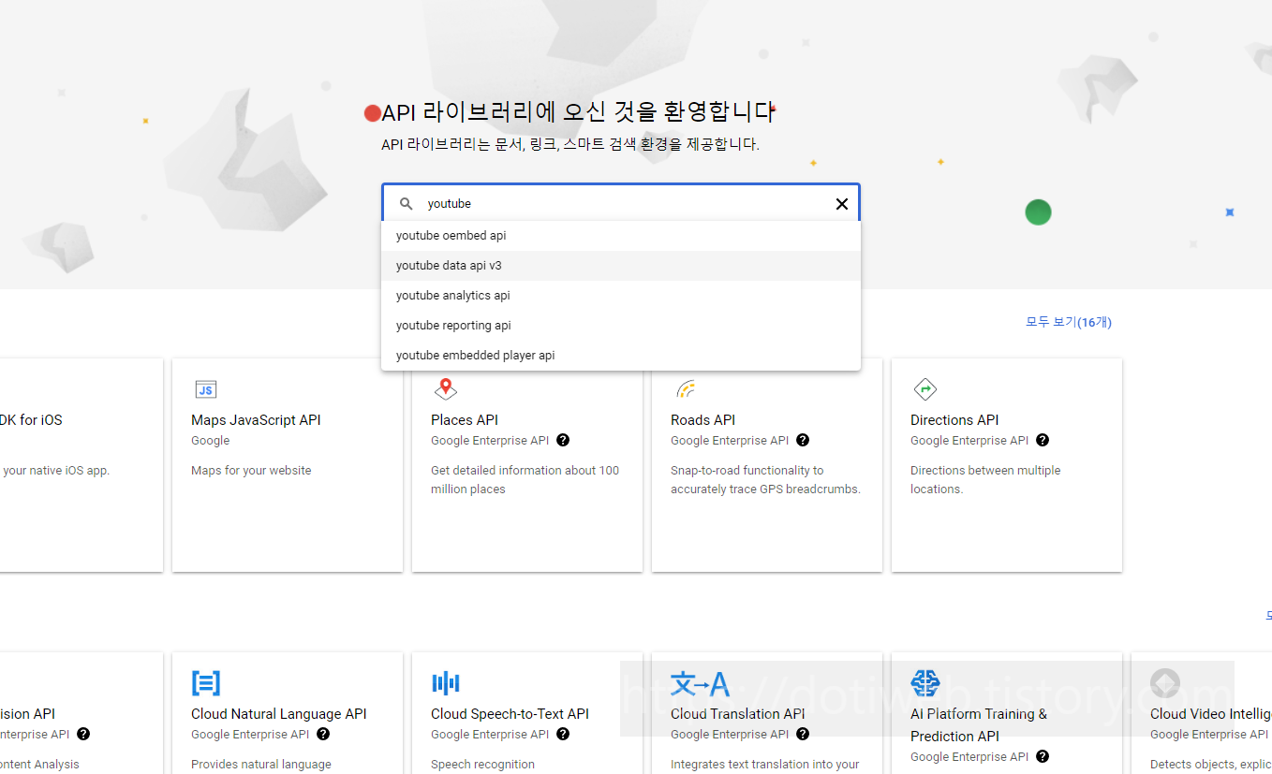Clear the youtube search text with X
Screen dimensions: 1272x774
click(x=841, y=204)
